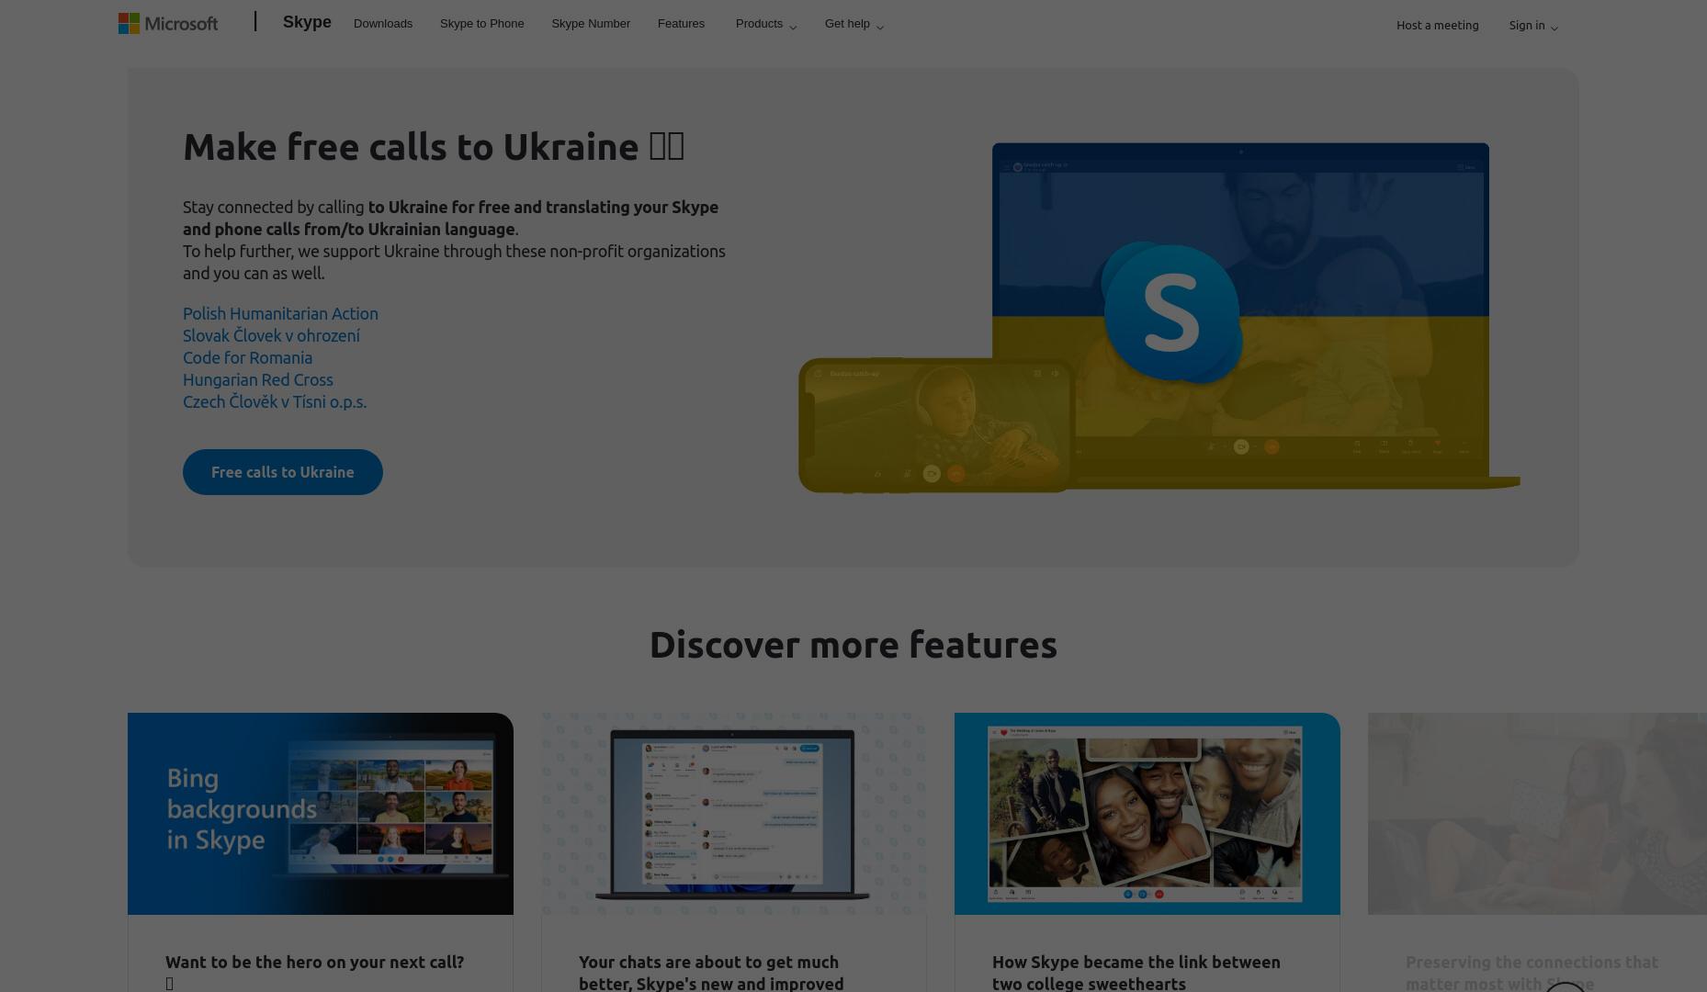Click the Skype logo on Ukraine flag image
This screenshot has width=1707, height=992.
1171,312
